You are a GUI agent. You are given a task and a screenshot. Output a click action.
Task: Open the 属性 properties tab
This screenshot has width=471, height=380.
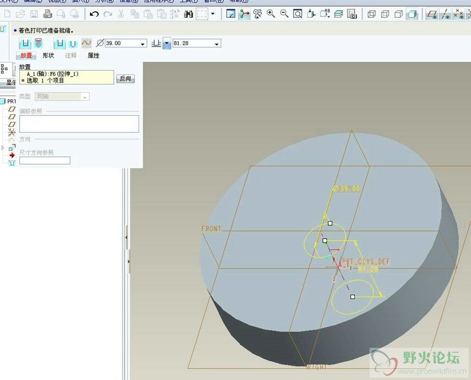(93, 56)
